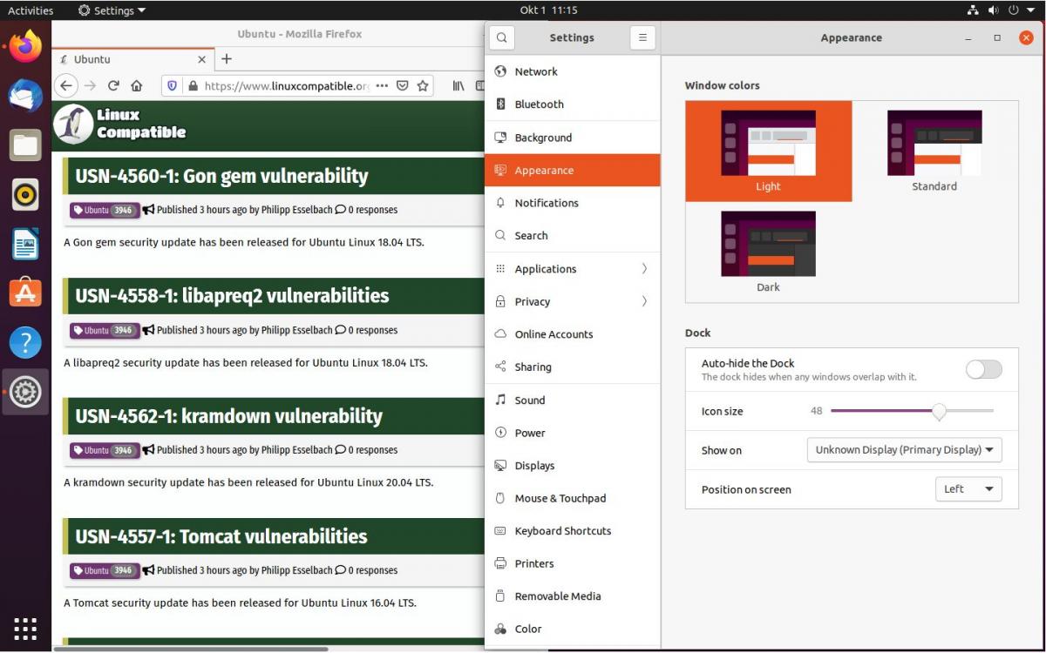Click Firefox reload page icon
The width and height of the screenshot is (1046, 653).
click(x=113, y=85)
